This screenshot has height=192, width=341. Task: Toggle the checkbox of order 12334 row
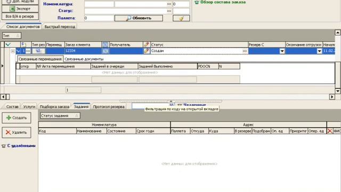click(x=18, y=51)
